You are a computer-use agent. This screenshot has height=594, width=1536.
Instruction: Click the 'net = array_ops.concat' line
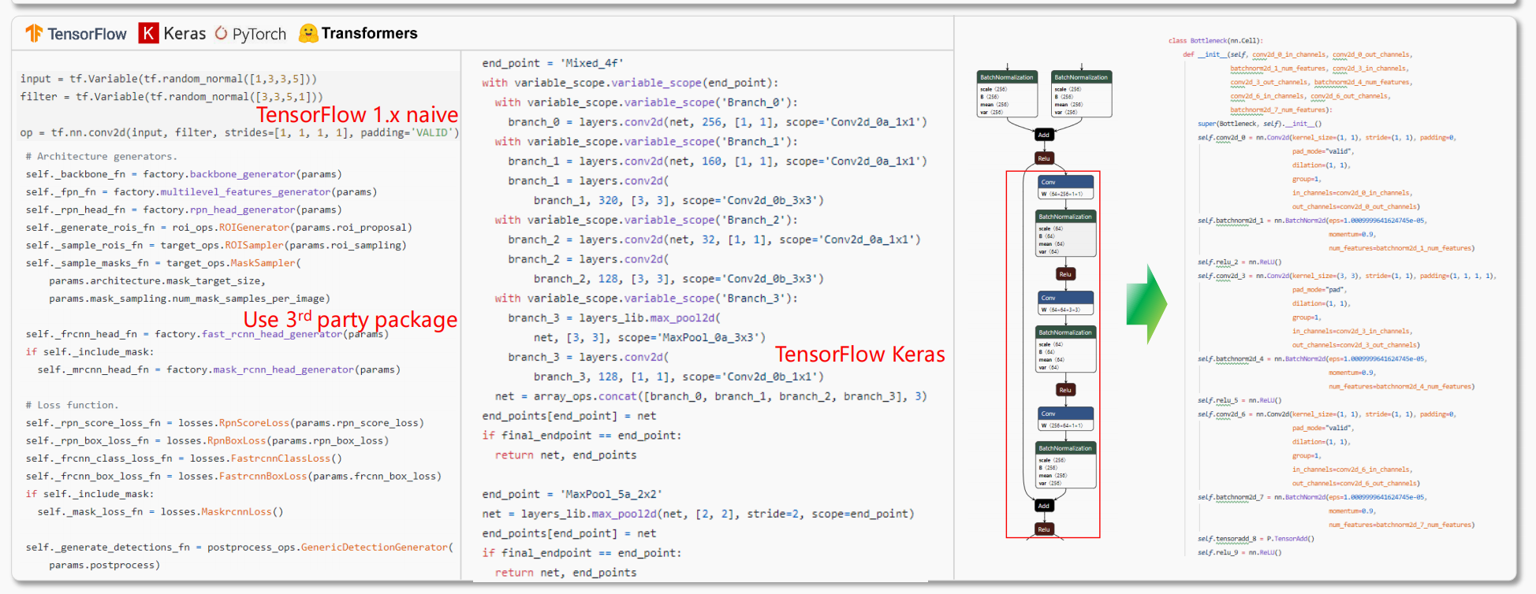711,396
